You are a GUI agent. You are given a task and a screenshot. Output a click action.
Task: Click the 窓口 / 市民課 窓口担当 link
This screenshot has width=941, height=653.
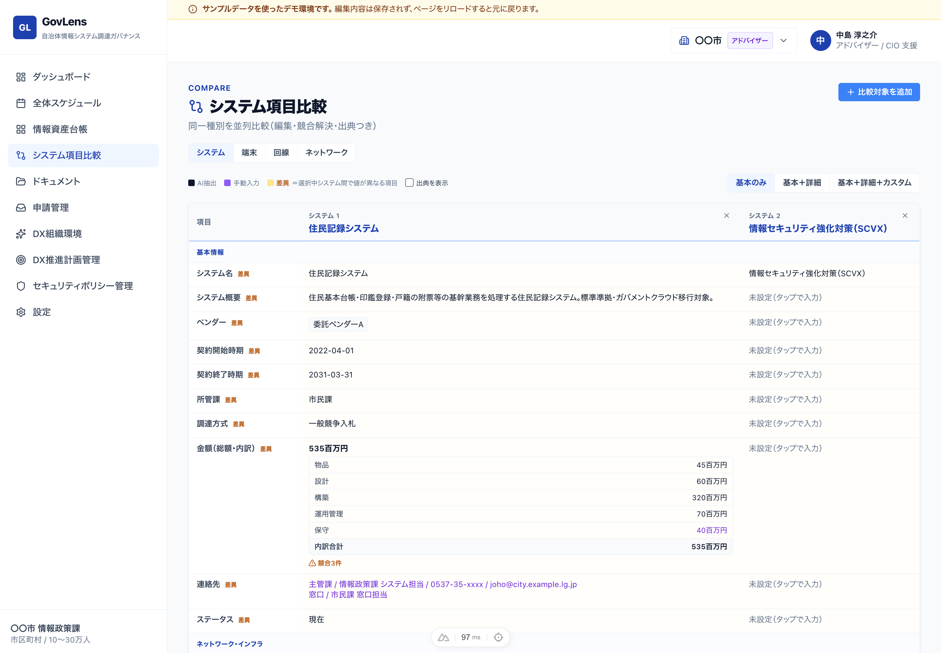348,595
